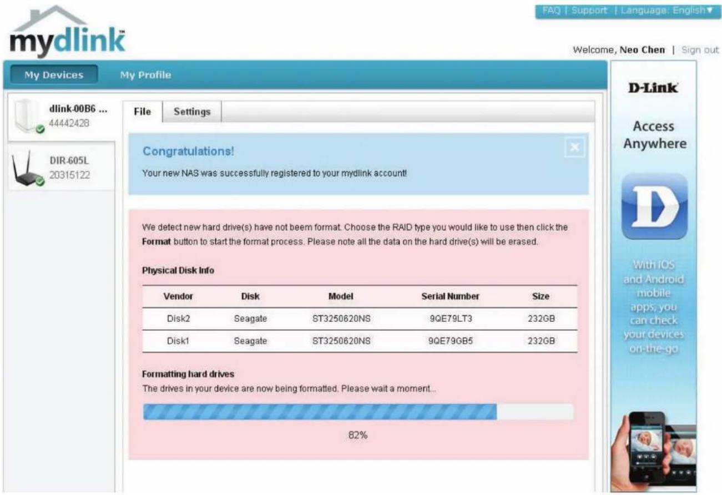
Task: Open the FAQ link
Action: pos(551,11)
